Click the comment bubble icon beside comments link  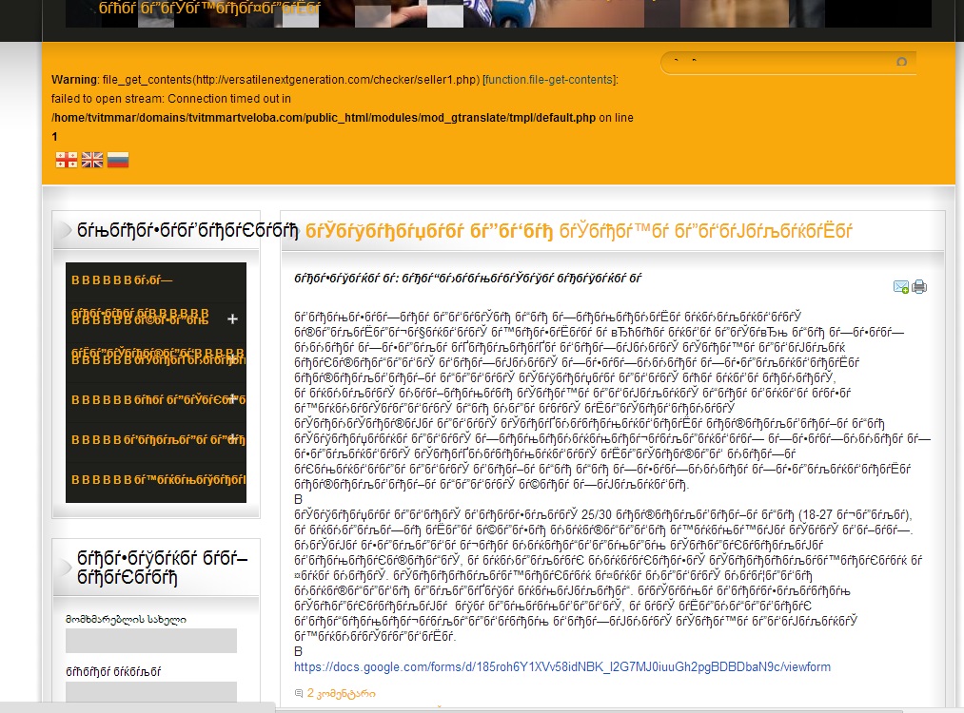tap(299, 693)
